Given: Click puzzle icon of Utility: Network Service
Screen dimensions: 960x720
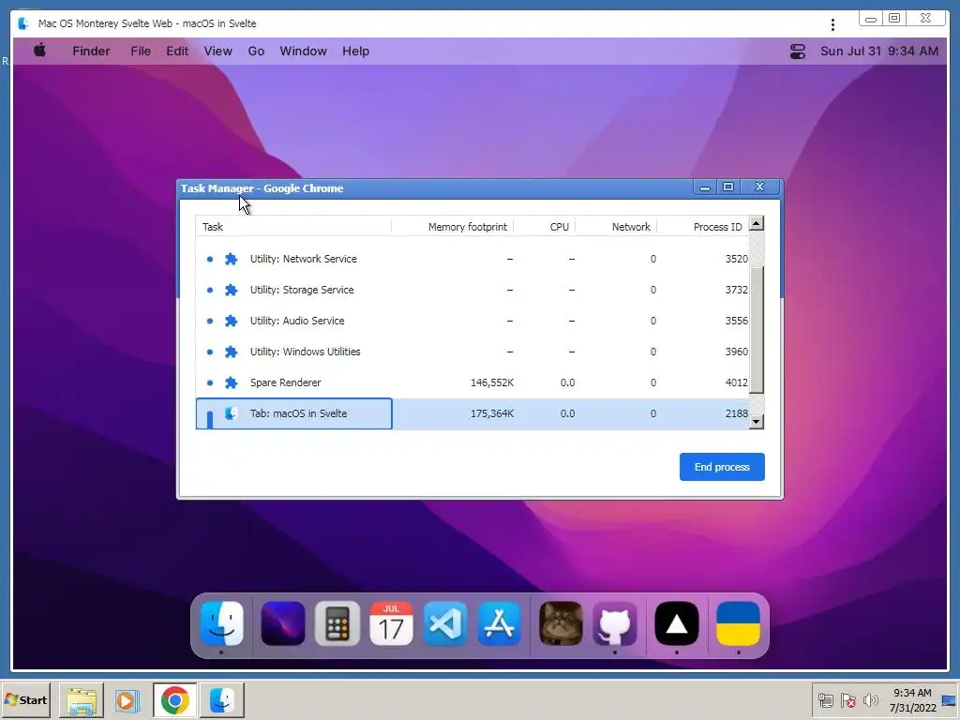Looking at the screenshot, I should point(231,259).
